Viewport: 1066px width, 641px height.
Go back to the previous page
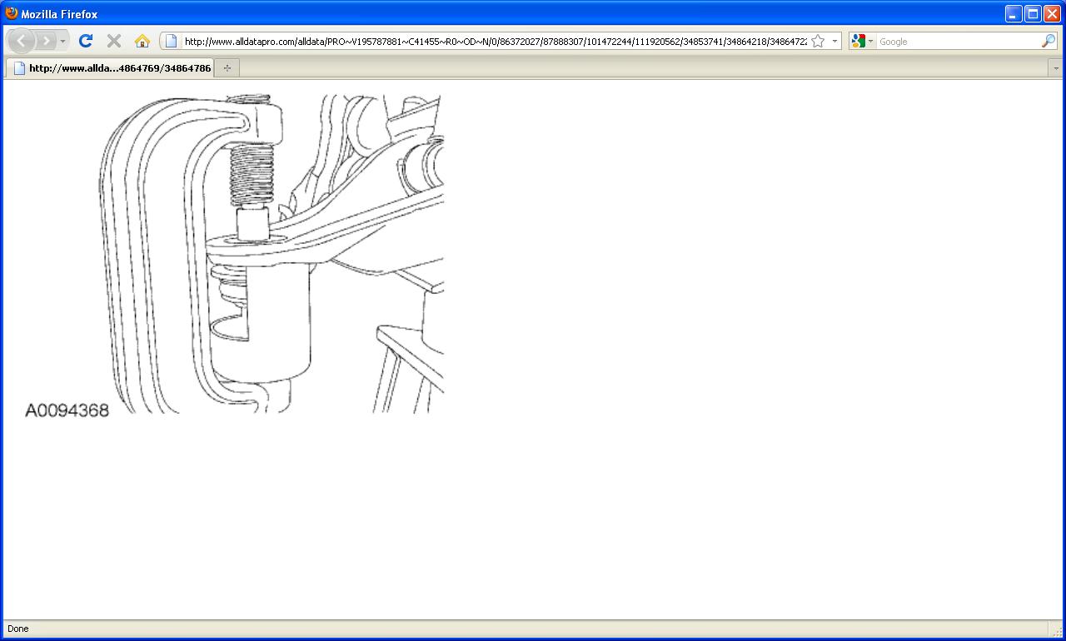click(22, 41)
